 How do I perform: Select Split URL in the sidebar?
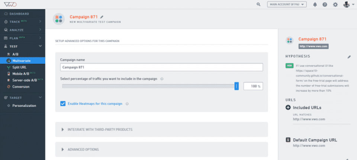(x=19, y=67)
